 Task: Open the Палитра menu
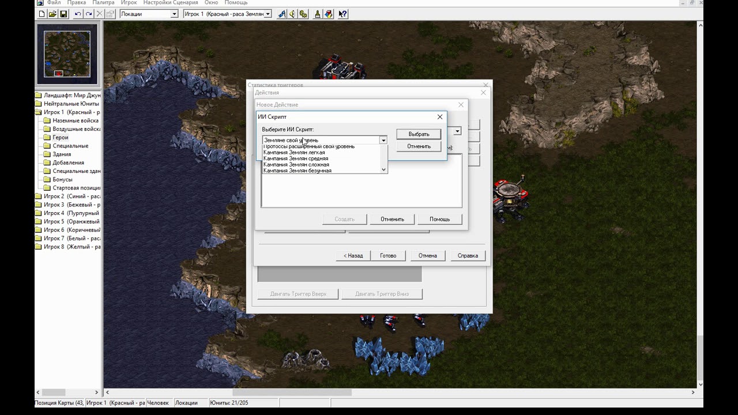point(103,3)
